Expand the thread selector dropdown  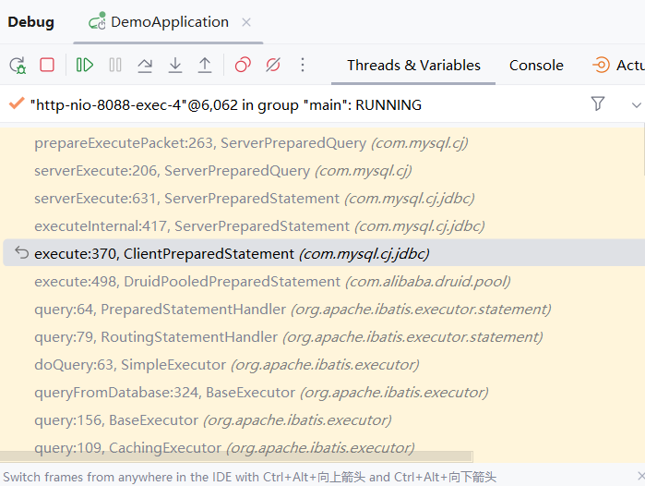pyautogui.click(x=636, y=104)
